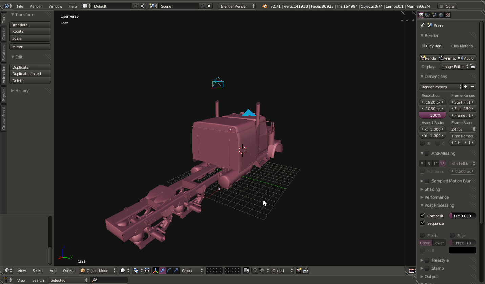Enable the Clay Render checkbox
Image resolution: width=485 pixels, height=284 pixels.
point(423,46)
